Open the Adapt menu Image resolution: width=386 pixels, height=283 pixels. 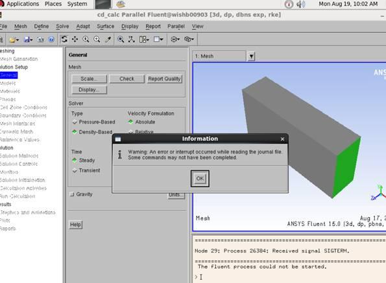83,27
